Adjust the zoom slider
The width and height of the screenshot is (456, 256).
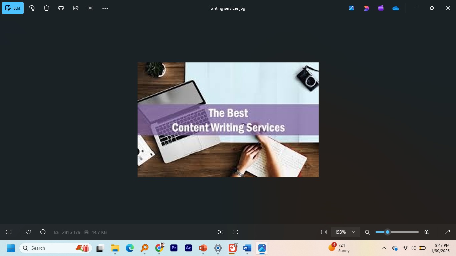(x=387, y=232)
